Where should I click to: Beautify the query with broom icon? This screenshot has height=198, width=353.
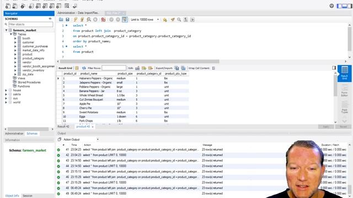[x=173, y=20]
